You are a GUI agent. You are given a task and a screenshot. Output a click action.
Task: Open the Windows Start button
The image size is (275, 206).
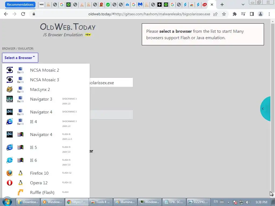[x=7, y=202]
